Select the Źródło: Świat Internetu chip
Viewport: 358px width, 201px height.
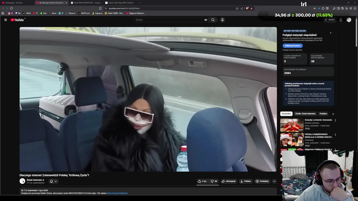coord(305,114)
